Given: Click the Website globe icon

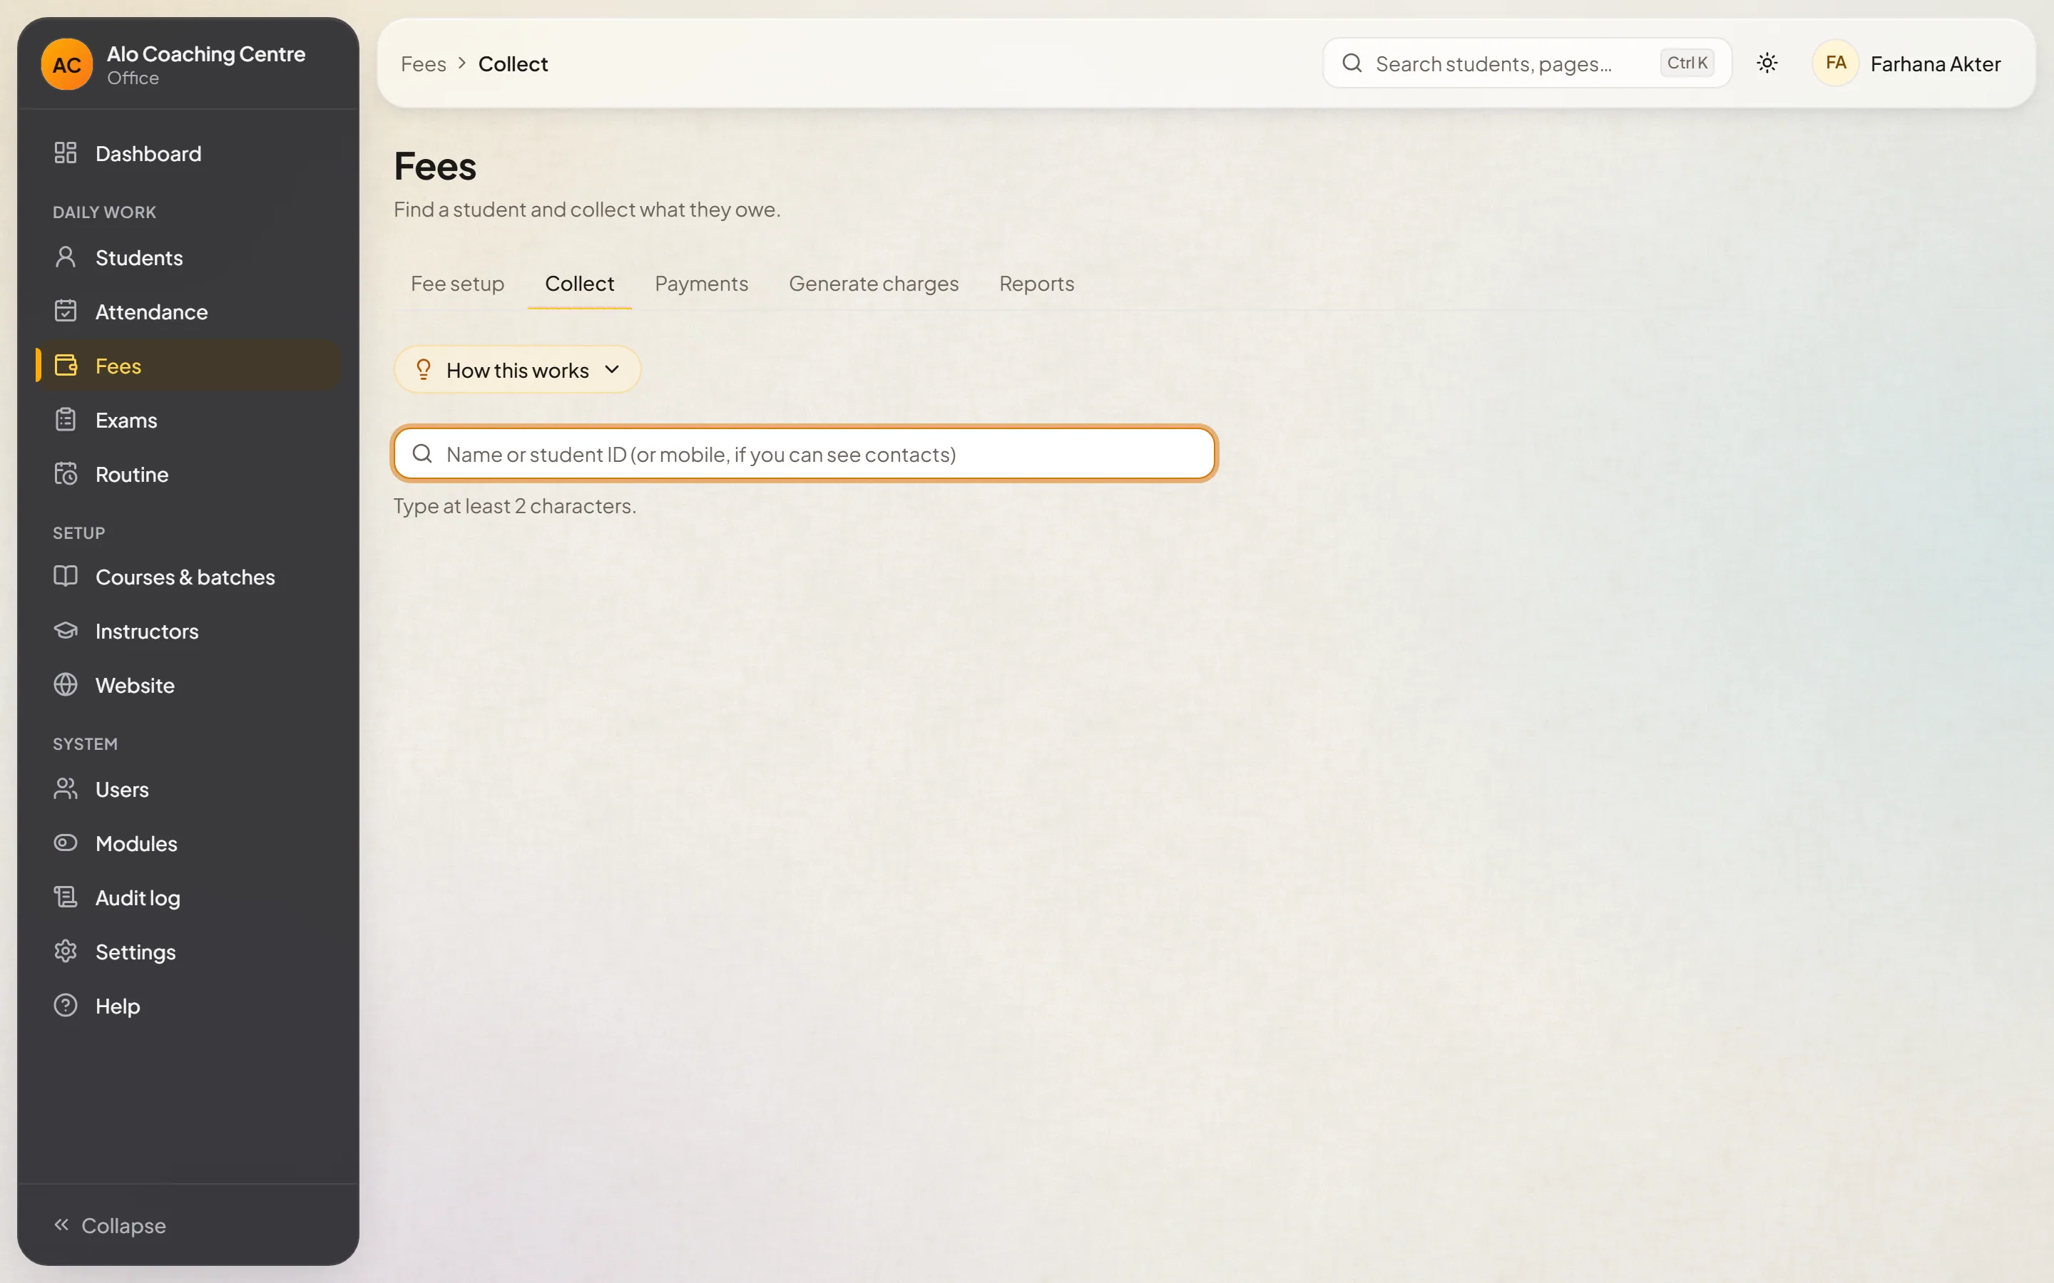Looking at the screenshot, I should point(66,685).
